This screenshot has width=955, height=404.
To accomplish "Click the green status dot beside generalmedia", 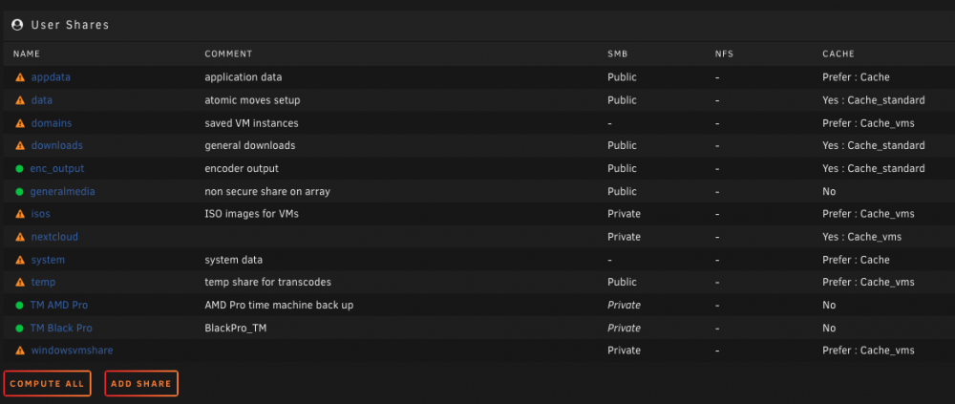I will point(19,192).
